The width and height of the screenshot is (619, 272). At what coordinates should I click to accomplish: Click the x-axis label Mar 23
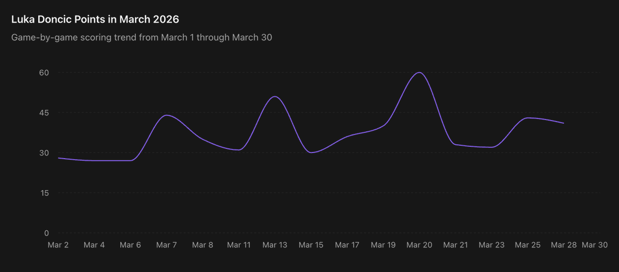tap(491, 245)
